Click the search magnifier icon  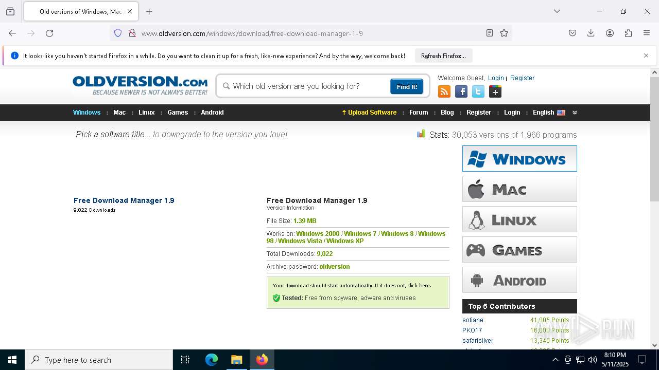[x=226, y=86]
